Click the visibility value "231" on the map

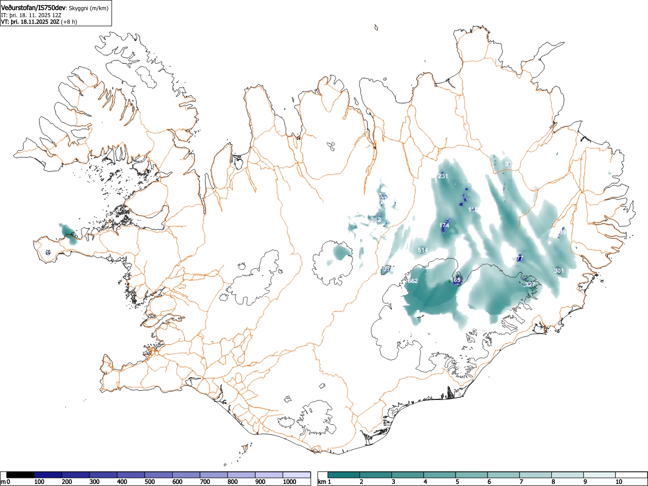(x=443, y=176)
